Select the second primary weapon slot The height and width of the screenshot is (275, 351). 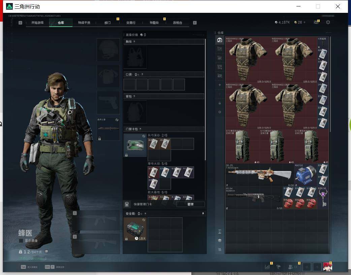click(96, 244)
